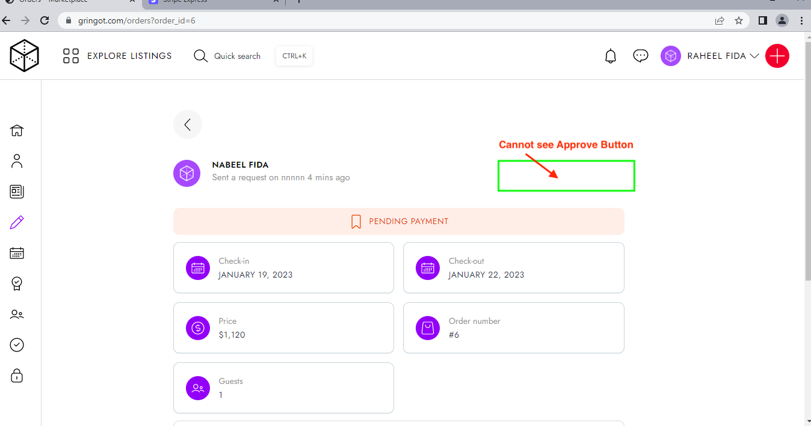
Task: Open the Listings newspaper icon in sidebar
Action: pos(16,192)
